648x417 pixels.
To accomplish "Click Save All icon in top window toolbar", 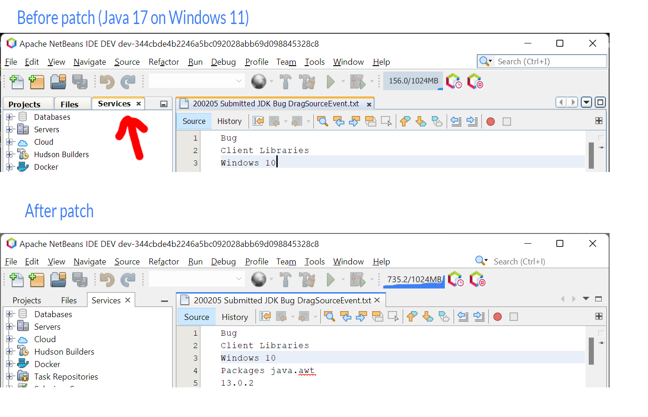I will click(80, 82).
